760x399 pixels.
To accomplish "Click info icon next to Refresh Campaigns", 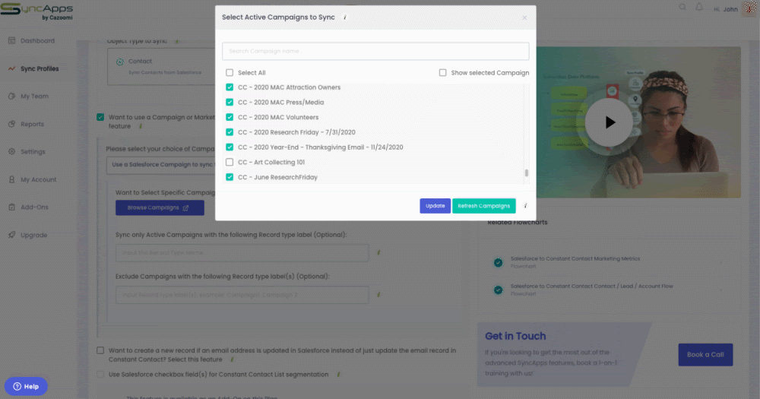I will coord(525,205).
